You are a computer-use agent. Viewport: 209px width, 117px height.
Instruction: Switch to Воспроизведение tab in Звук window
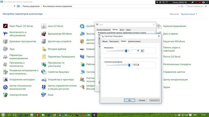(104, 30)
